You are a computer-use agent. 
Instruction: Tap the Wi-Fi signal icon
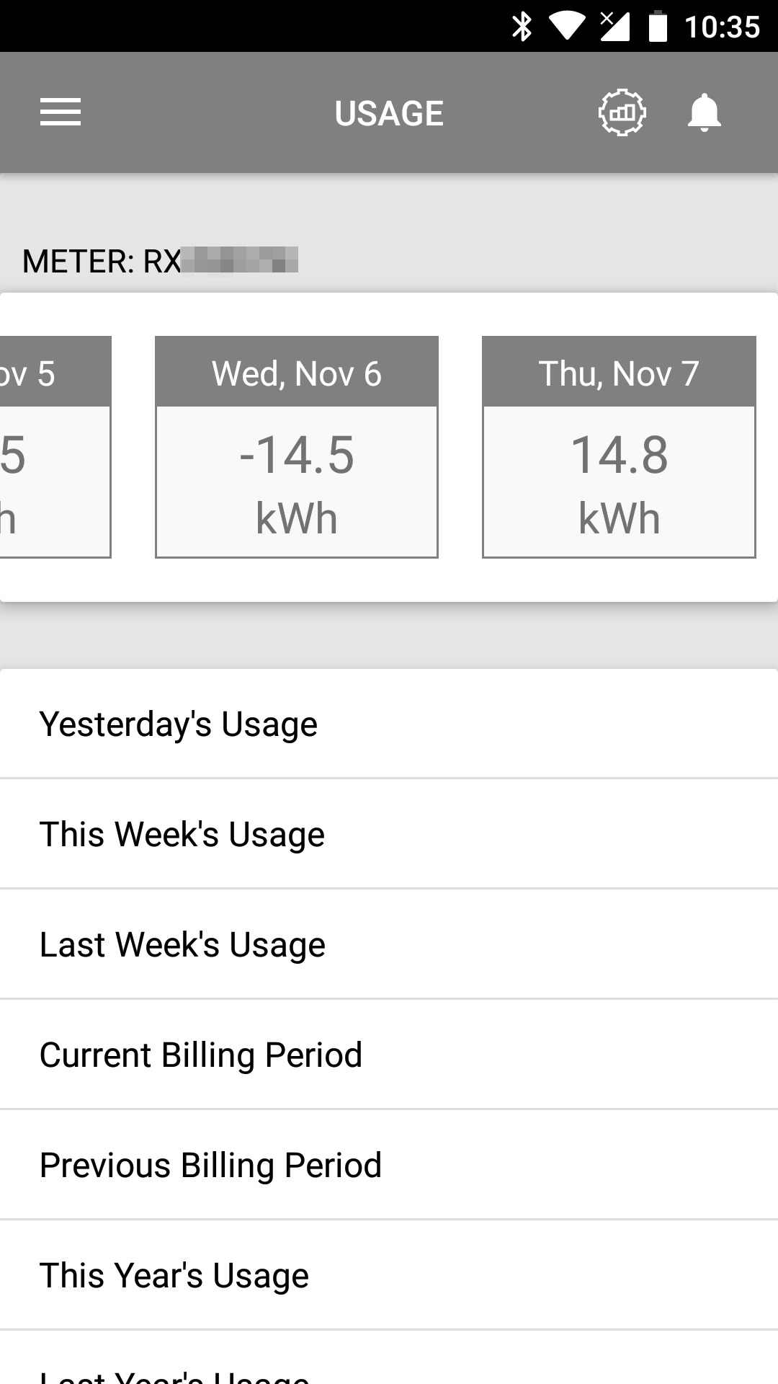[567, 27]
